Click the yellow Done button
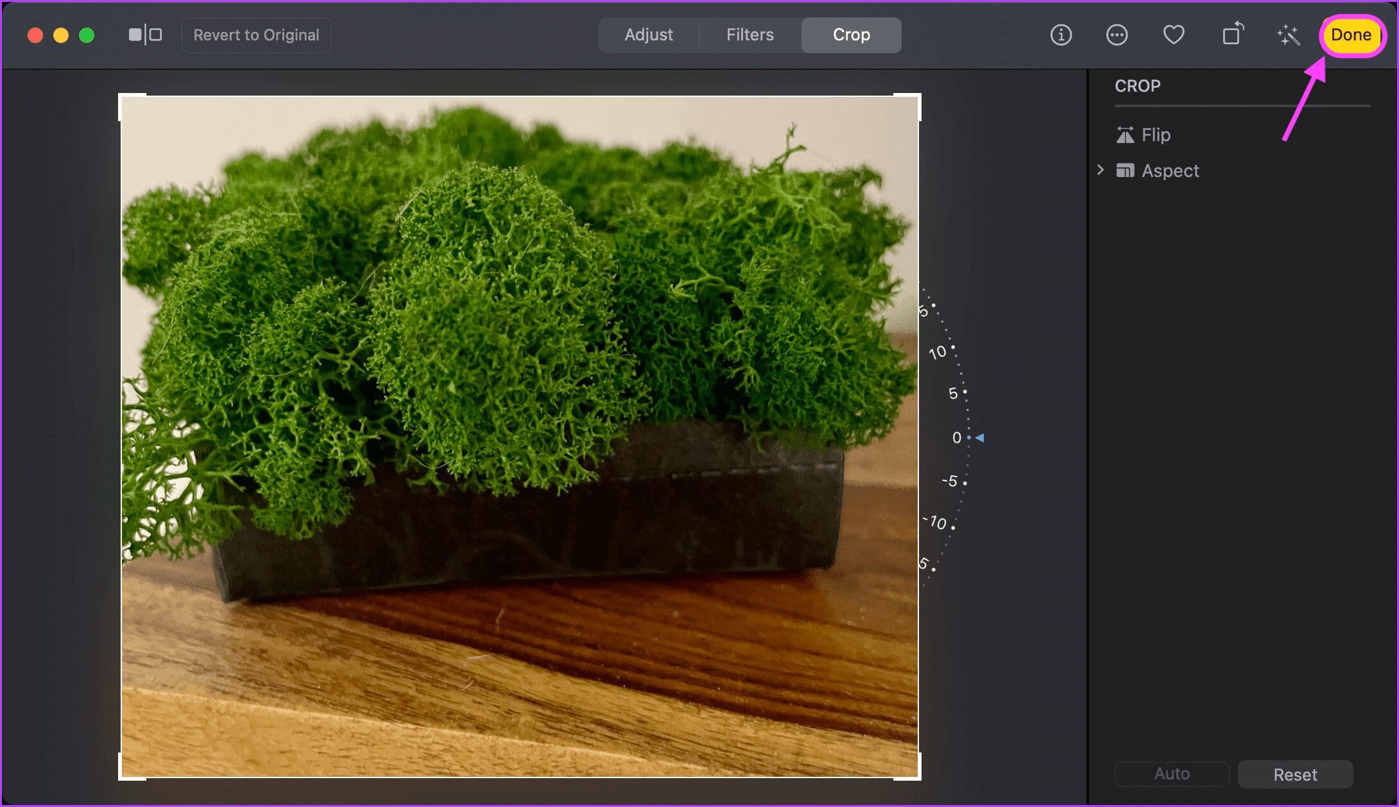This screenshot has height=807, width=1399. coord(1351,35)
